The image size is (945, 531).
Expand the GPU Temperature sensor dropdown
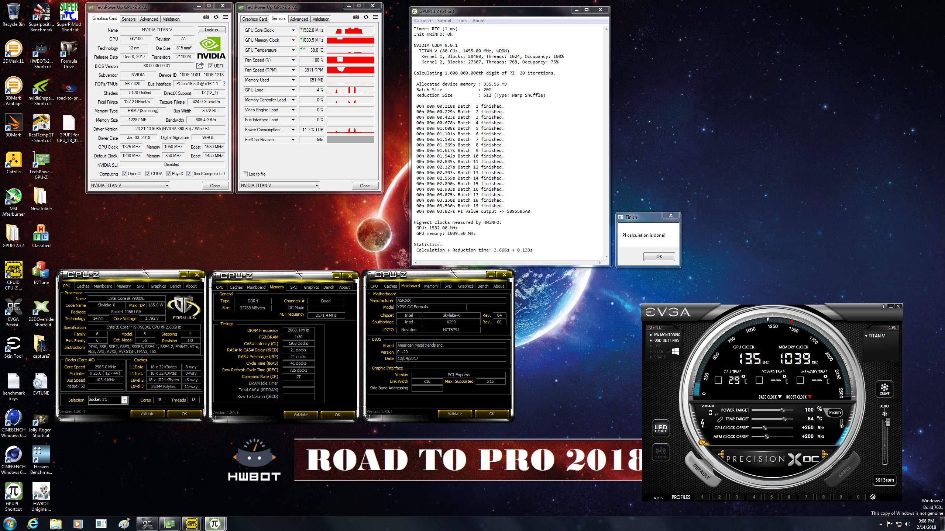[293, 50]
